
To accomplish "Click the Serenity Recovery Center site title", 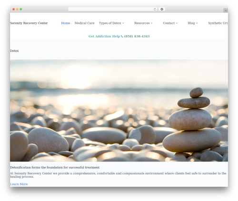I will pos(29,23).
